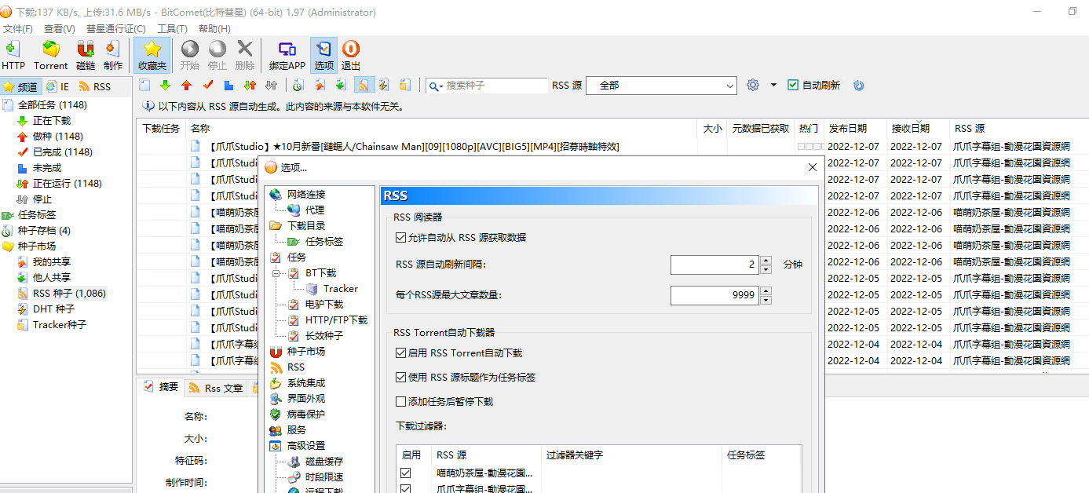
Task: Select 系统集成 in options tree
Action: click(x=305, y=383)
